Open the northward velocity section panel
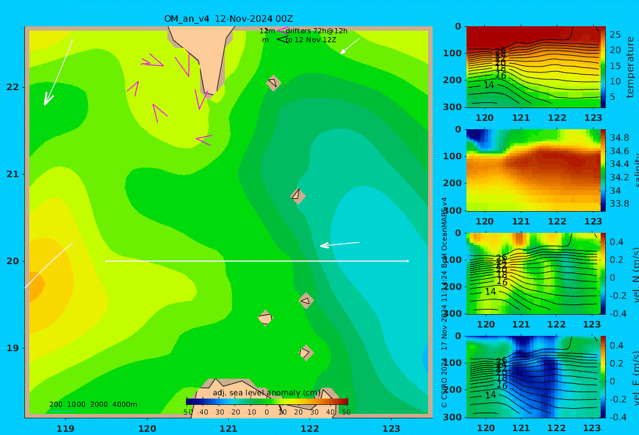The image size is (639, 435). [533, 273]
